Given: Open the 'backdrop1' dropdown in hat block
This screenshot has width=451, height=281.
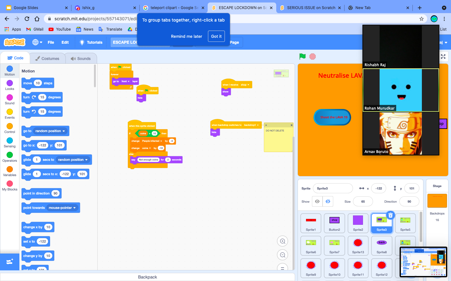Looking at the screenshot, I should [x=251, y=125].
